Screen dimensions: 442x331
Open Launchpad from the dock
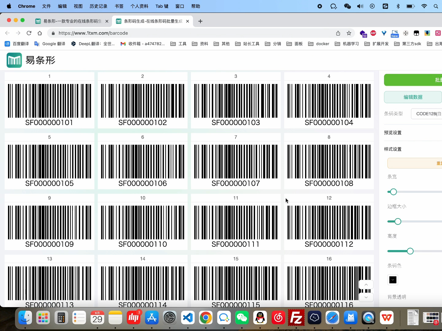(x=43, y=318)
